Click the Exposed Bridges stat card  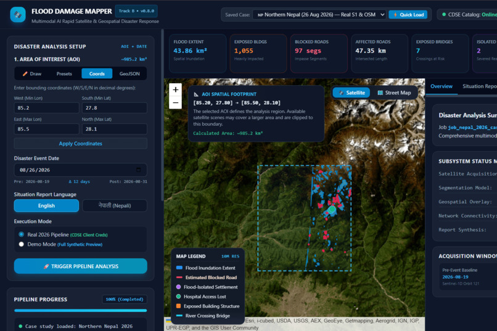click(x=440, y=54)
